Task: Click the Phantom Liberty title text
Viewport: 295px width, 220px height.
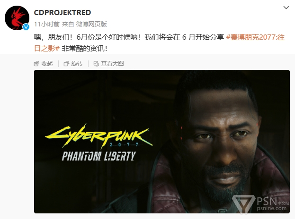Action: 99,156
